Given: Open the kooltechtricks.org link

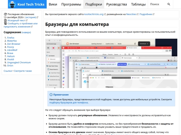Looking at the screenshot, I should point(94,14).
